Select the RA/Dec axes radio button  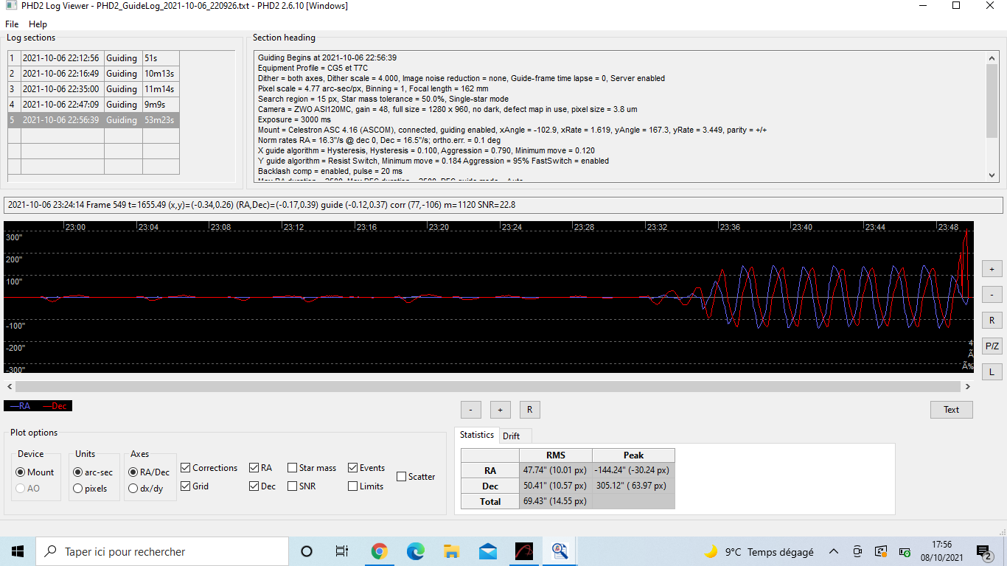[x=149, y=472]
